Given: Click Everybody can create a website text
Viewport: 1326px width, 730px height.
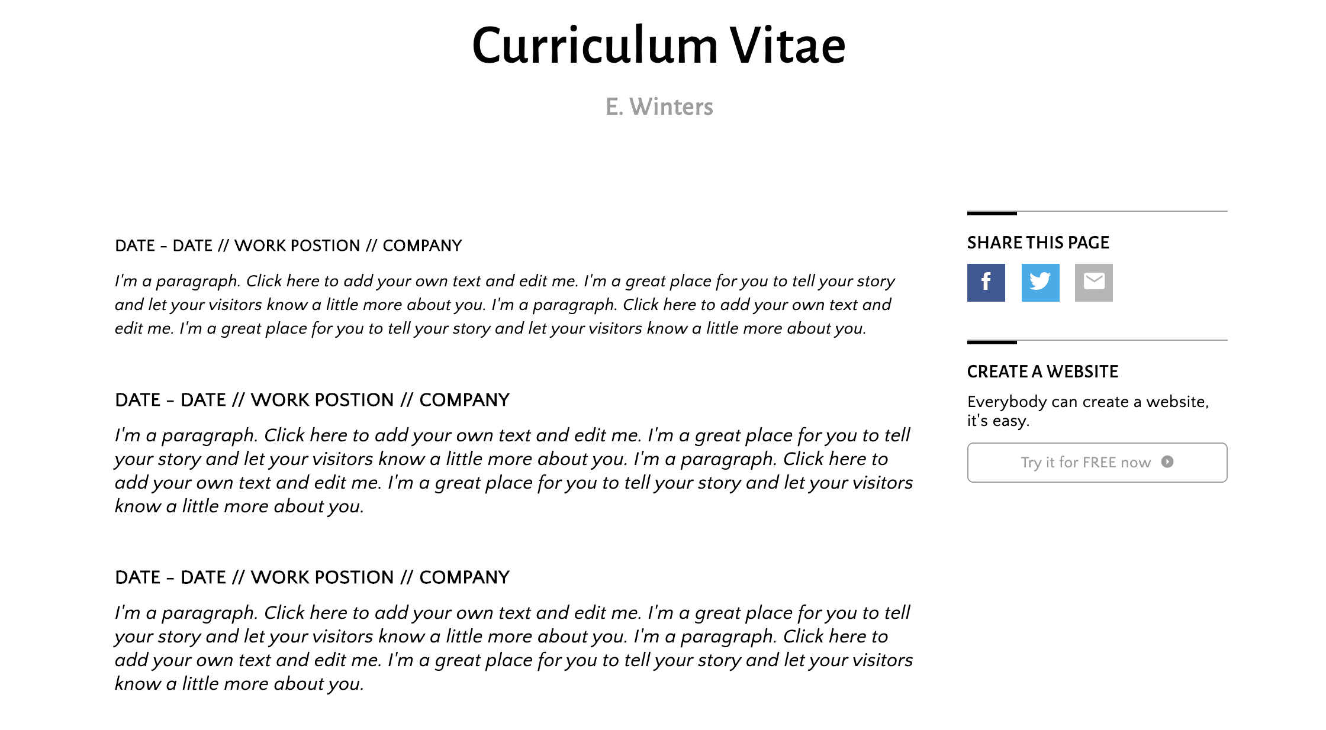Looking at the screenshot, I should (x=1088, y=411).
